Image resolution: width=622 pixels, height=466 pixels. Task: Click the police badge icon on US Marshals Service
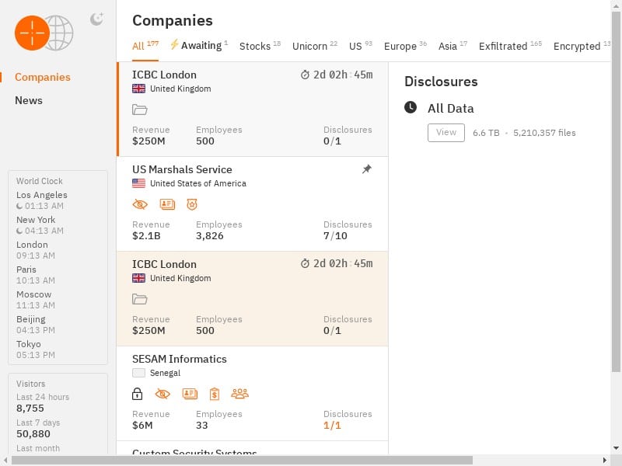point(192,204)
